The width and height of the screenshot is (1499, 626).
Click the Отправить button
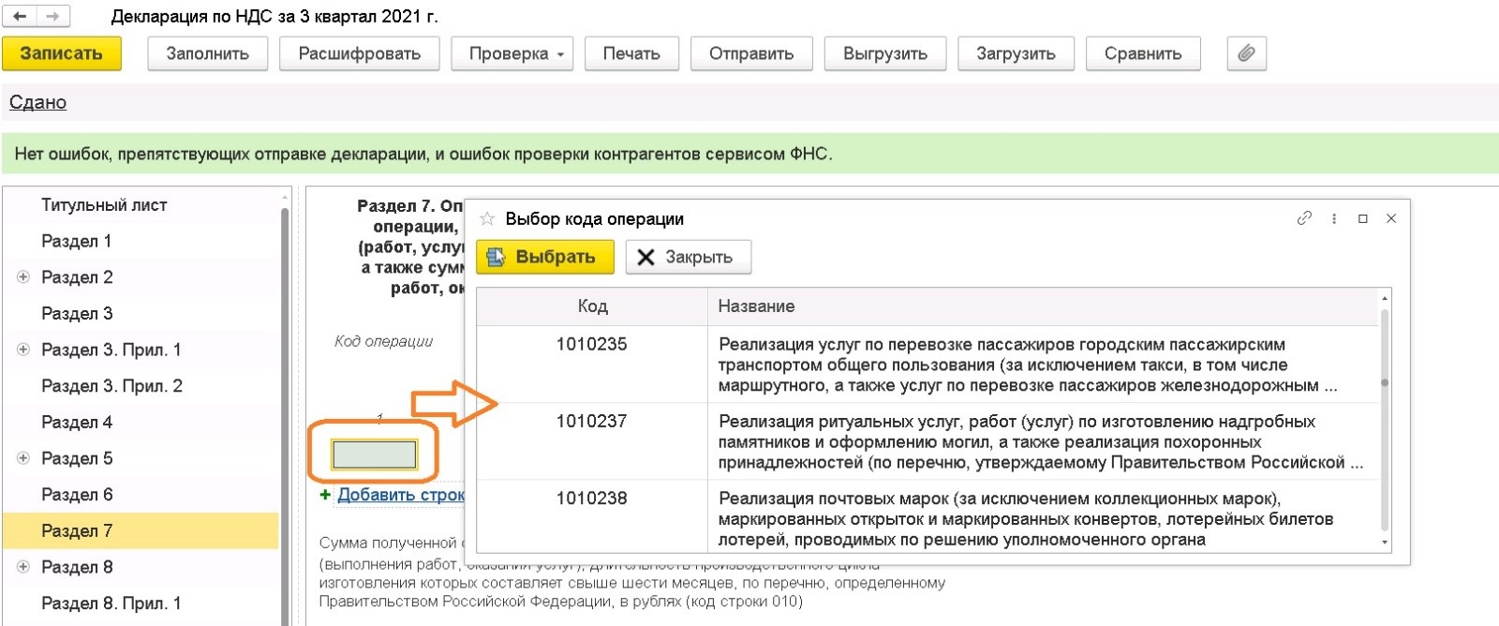(751, 53)
